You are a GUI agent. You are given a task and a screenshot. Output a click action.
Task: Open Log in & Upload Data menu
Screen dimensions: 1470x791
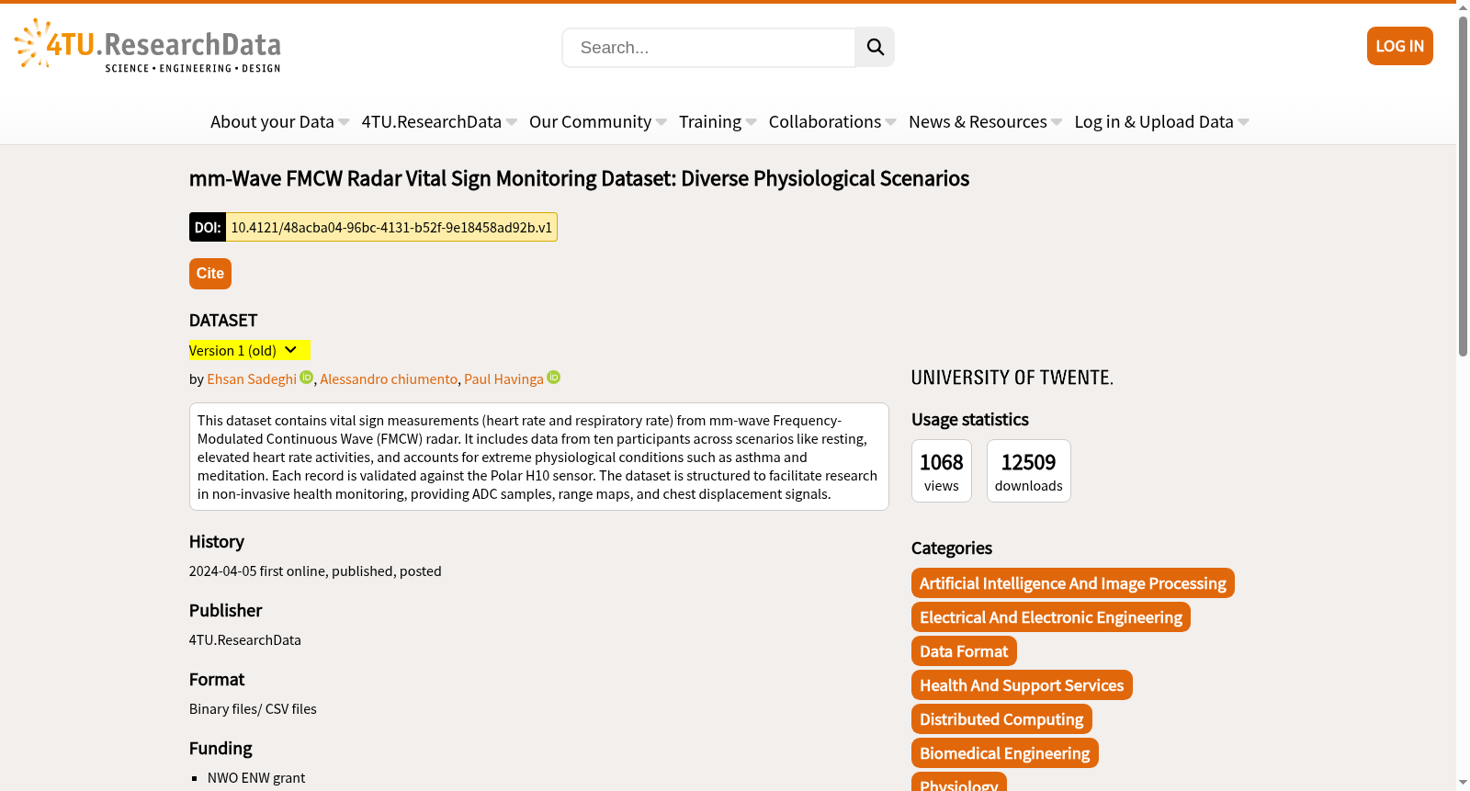click(x=1161, y=121)
